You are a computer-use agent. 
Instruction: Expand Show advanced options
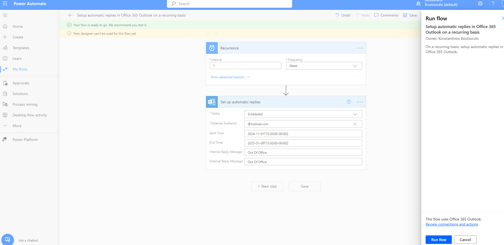pos(230,77)
